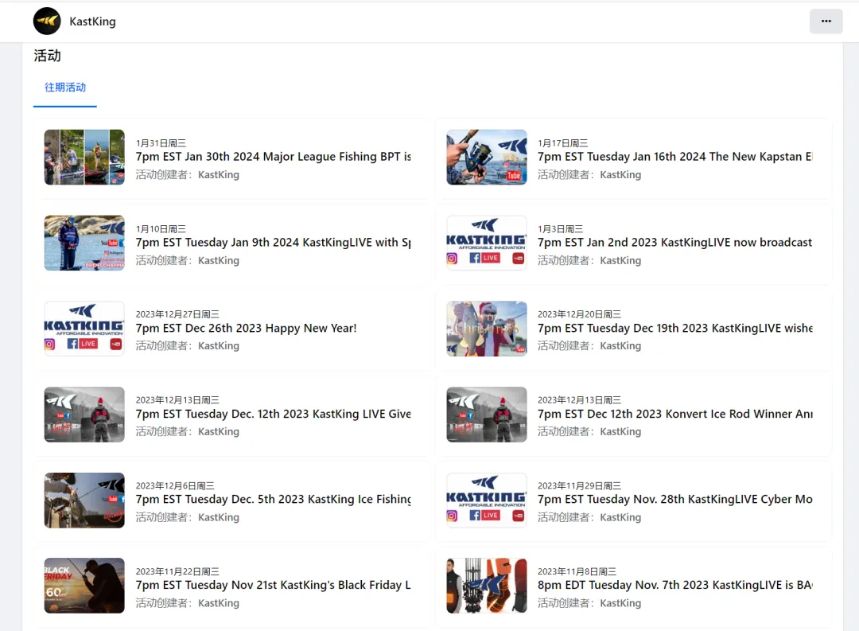Click creator KastKing under Happy New Year event
859x631 pixels.
tap(219, 346)
